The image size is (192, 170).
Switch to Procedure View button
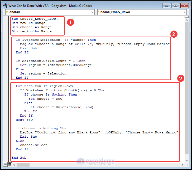5,164
